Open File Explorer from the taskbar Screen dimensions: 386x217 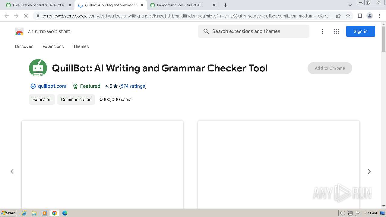coord(34,213)
